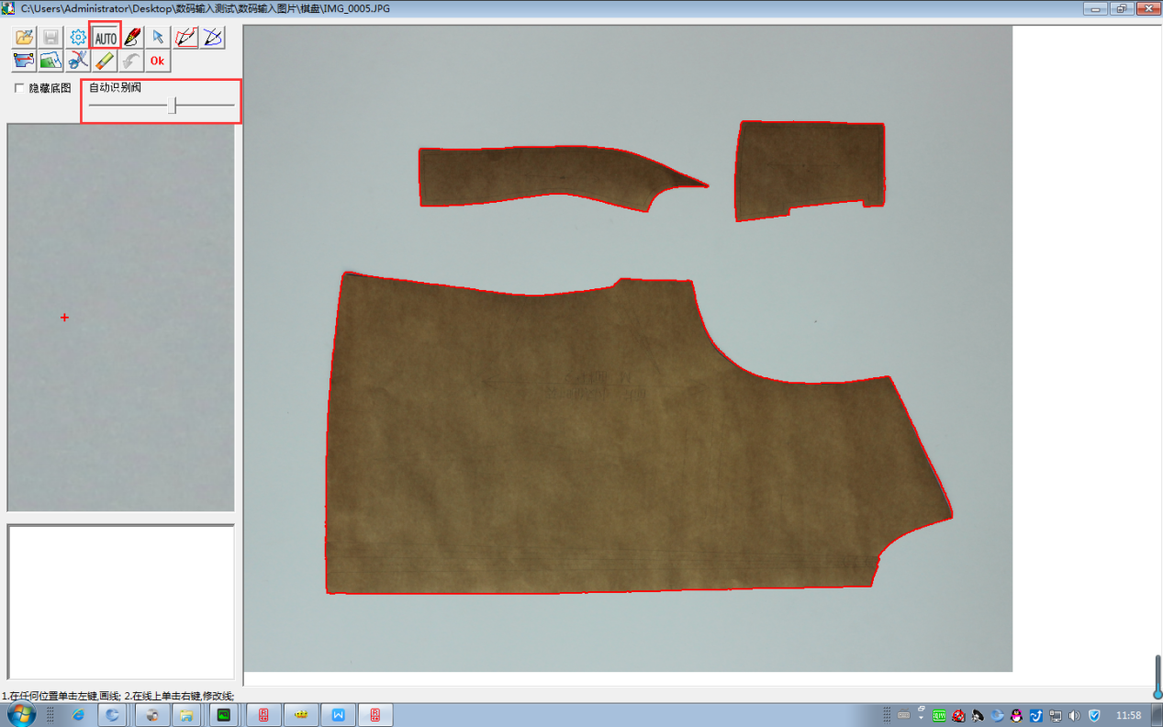Click the preview thumbnail panel

(120, 318)
